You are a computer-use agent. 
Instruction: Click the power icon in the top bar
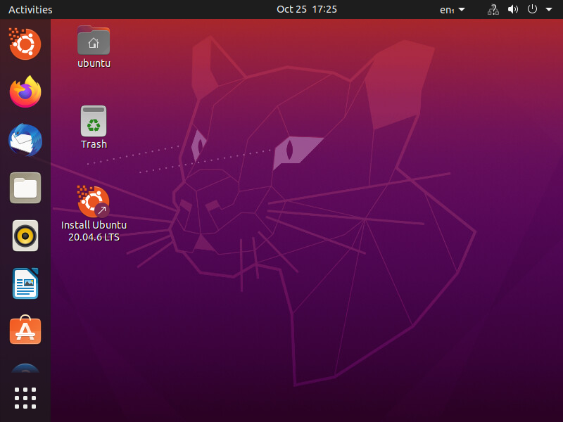point(531,9)
